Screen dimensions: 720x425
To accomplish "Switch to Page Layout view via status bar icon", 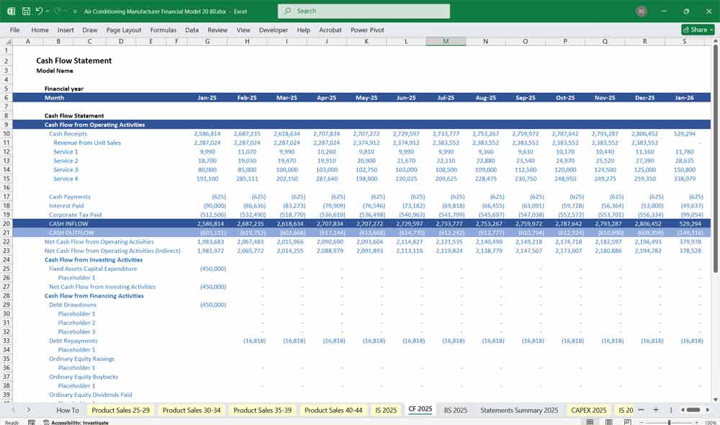I will [x=609, y=421].
